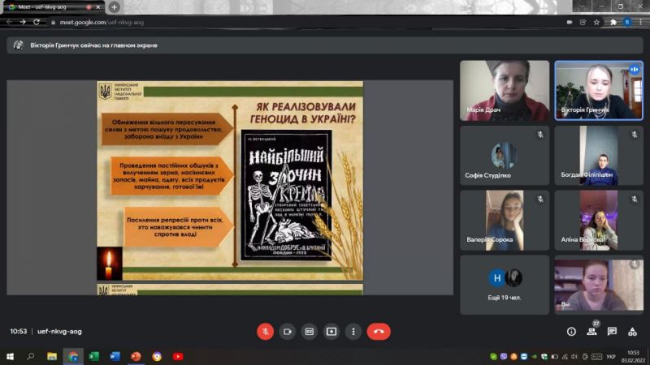
Task: Click the muted mic icon on Софія Студілко tile
Action: [540, 135]
